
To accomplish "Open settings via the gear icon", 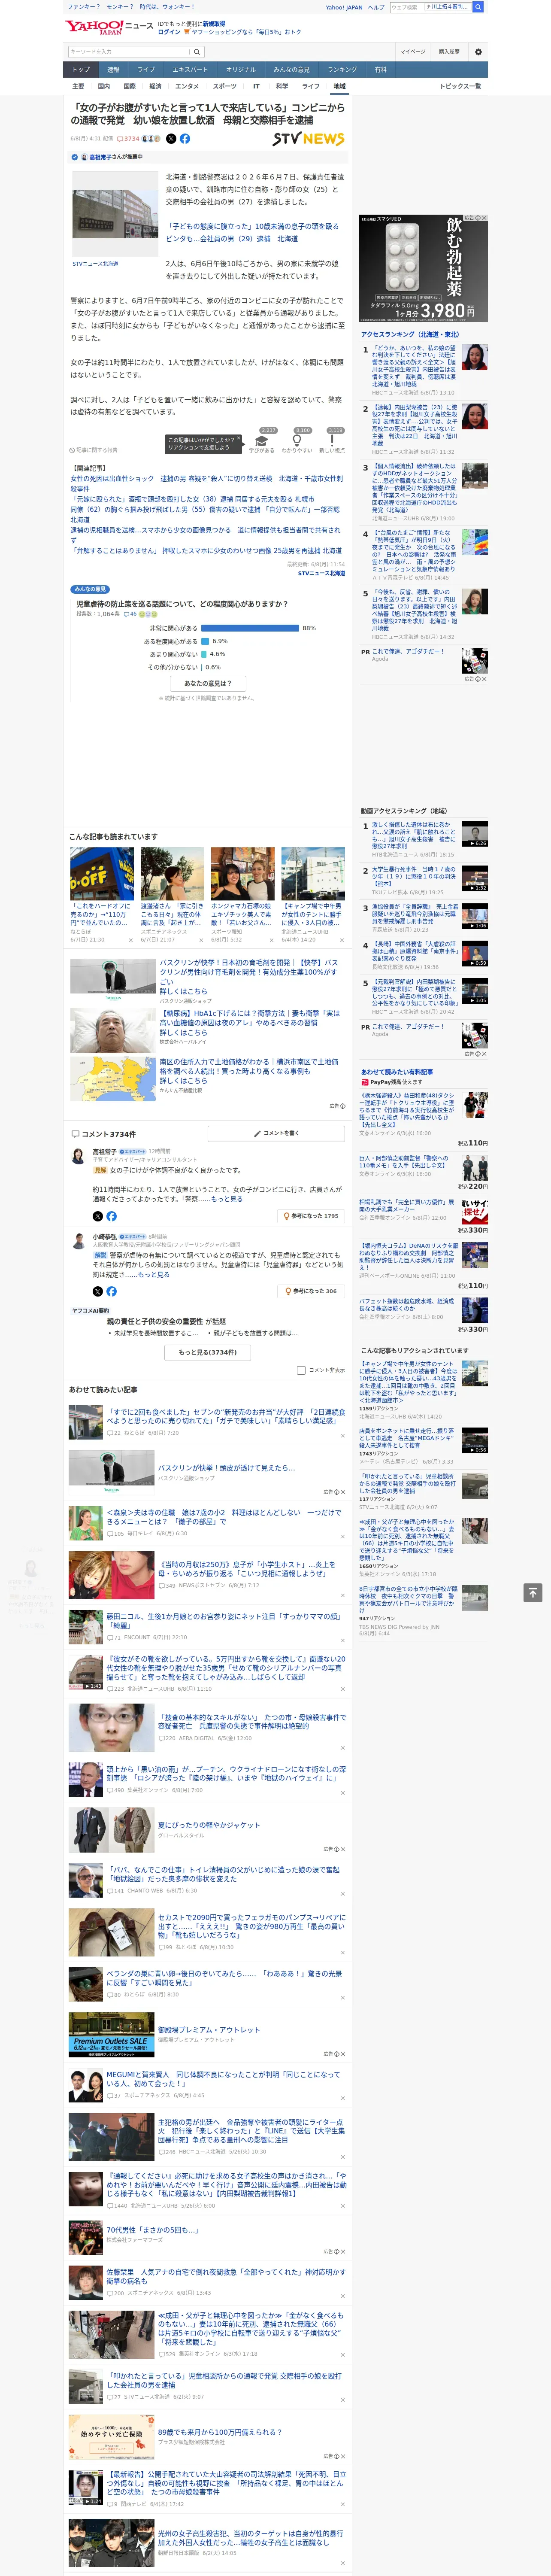I will pyautogui.click(x=478, y=52).
